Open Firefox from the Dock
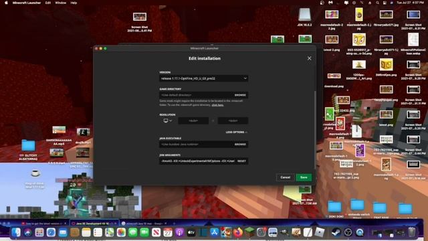Image resolution: width=428 pixels, height=241 pixels. pos(238,232)
